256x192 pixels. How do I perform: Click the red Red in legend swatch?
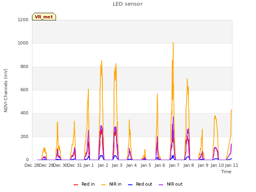pyautogui.click(x=76, y=185)
